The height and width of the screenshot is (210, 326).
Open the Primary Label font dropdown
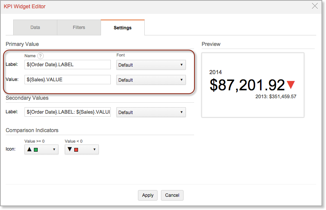pos(151,65)
